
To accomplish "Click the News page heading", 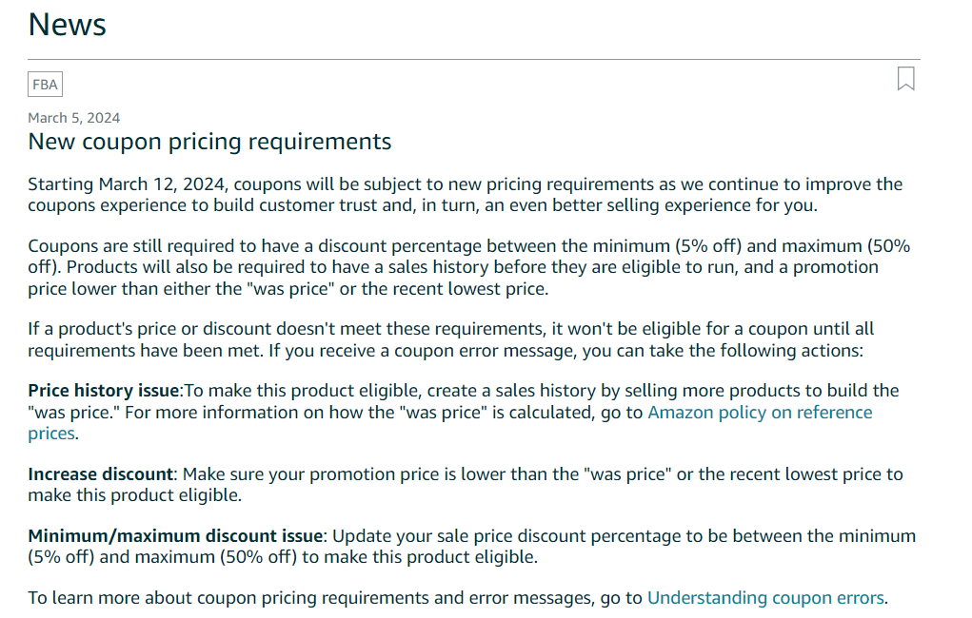I will (x=67, y=25).
